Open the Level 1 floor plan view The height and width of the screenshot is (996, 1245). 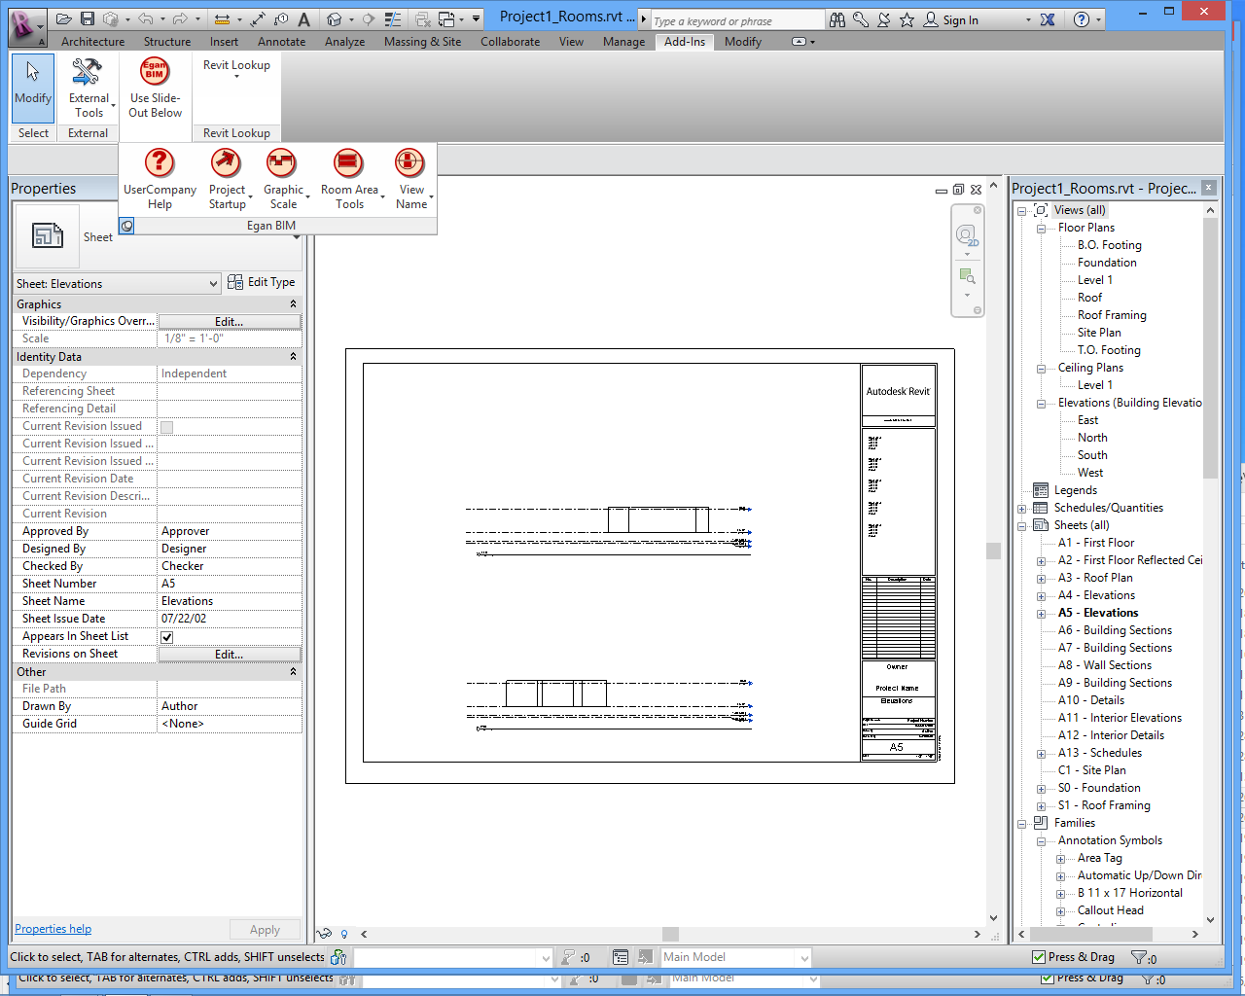coord(1095,280)
